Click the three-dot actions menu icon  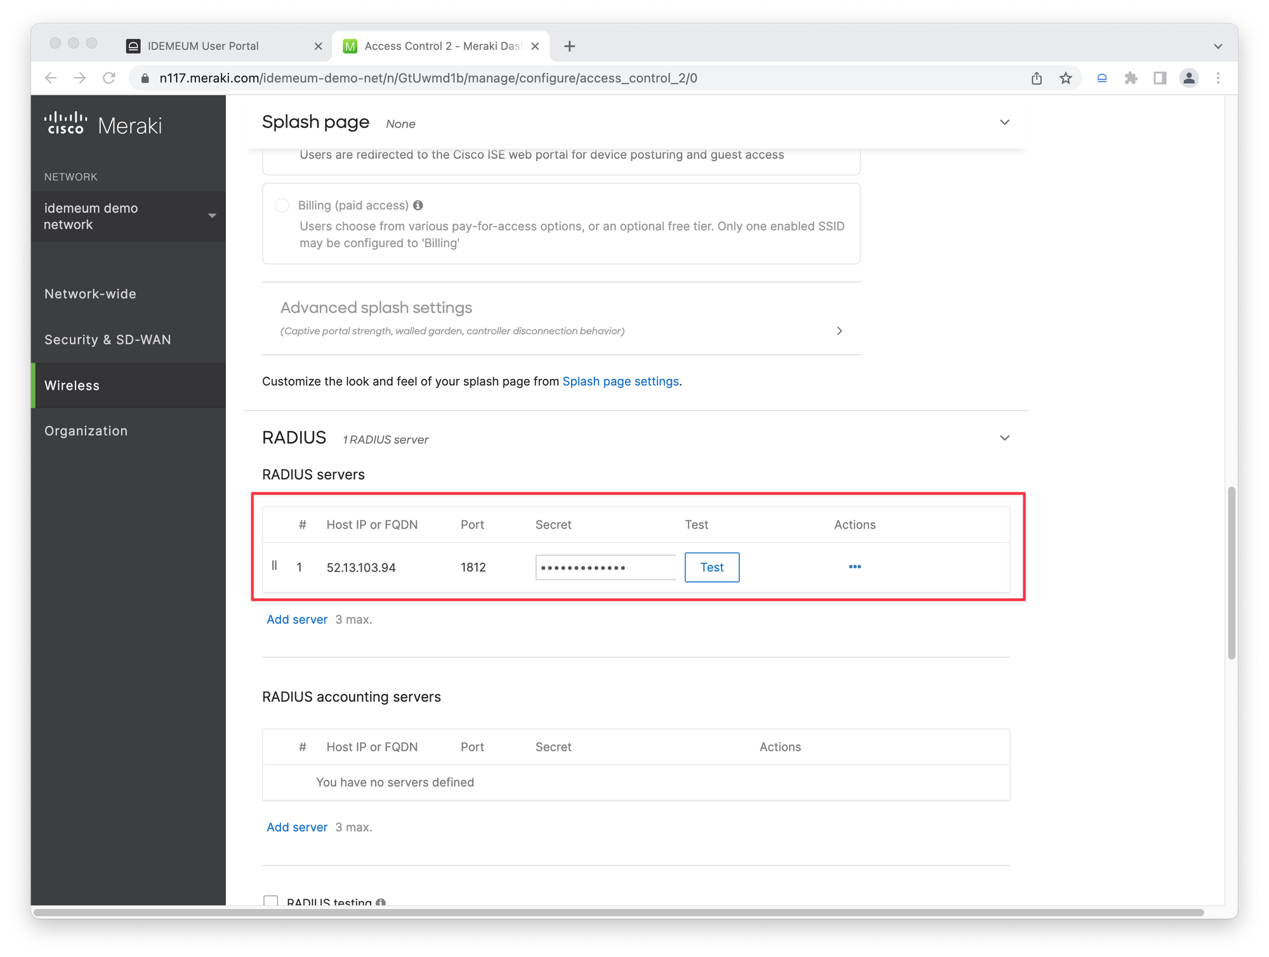click(855, 567)
